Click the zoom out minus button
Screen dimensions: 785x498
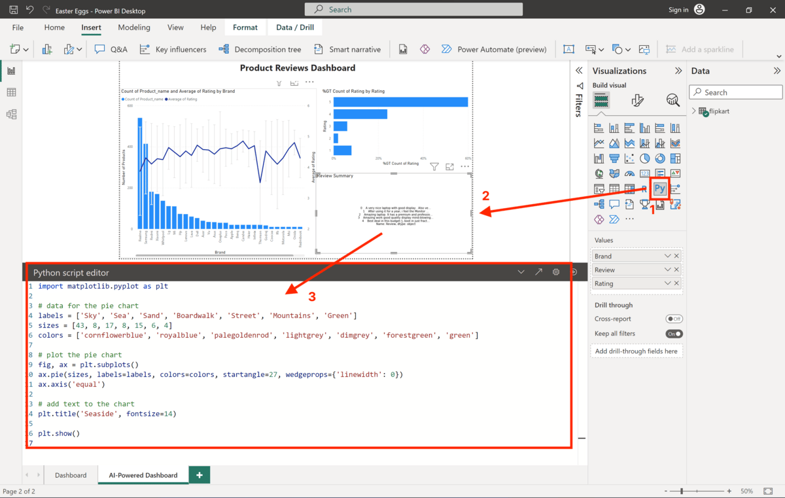(667, 491)
